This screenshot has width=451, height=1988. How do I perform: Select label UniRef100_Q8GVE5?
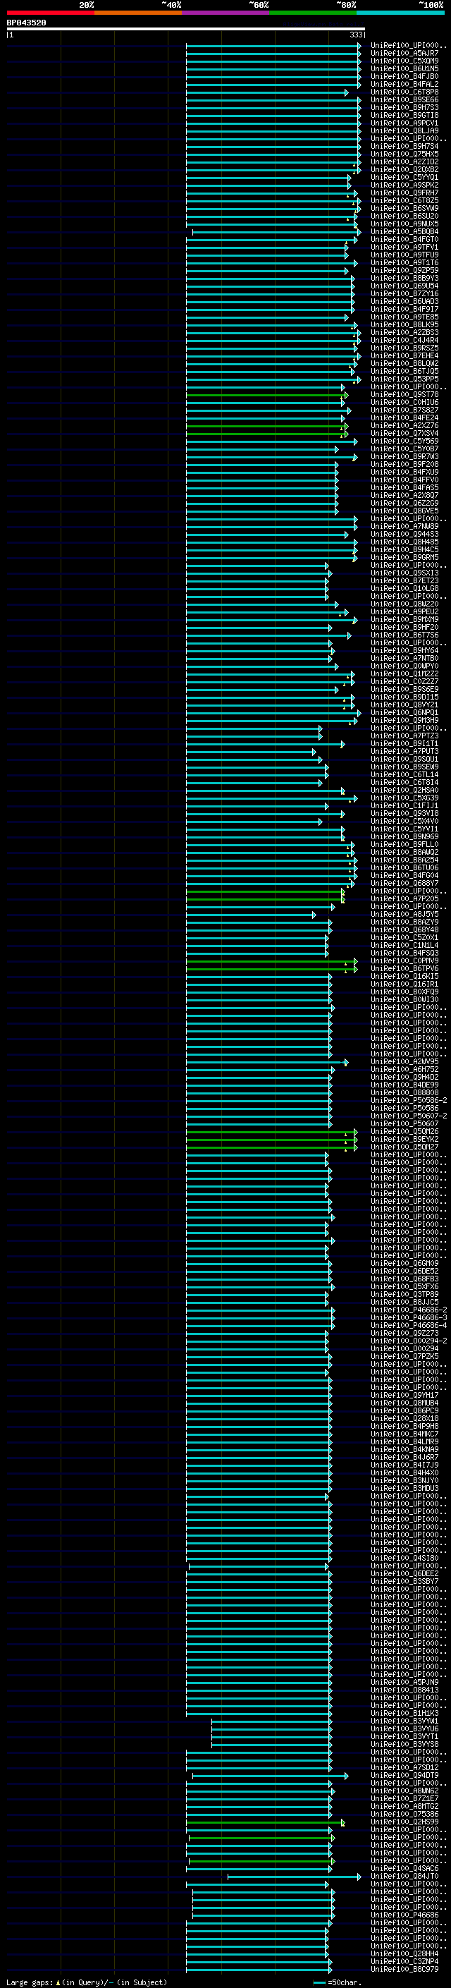pos(404,511)
